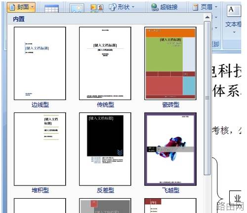Click the 传统型 label text
247x213 pixels.
(x=105, y=105)
